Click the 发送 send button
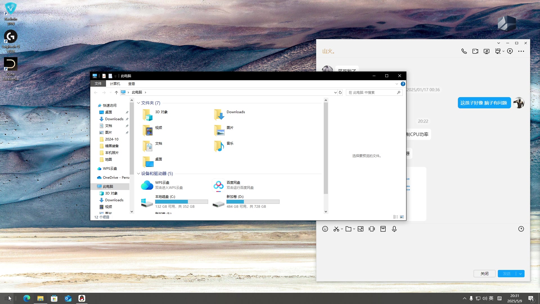This screenshot has height=304, width=540. 507,274
